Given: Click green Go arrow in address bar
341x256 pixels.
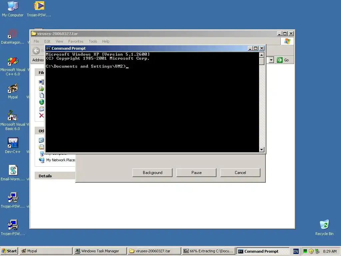Looking at the screenshot, I should click(x=279, y=60).
